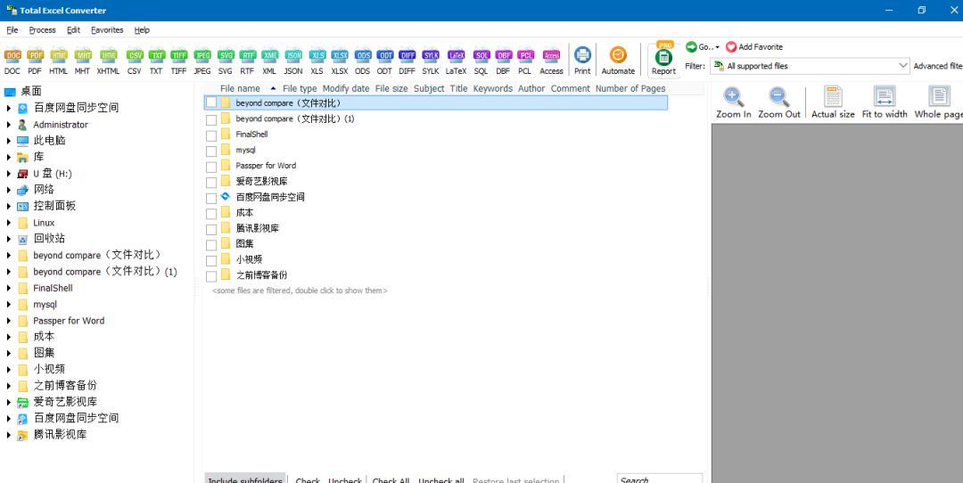
Task: Tick checkbox for FinalShell folder
Action: (x=211, y=135)
